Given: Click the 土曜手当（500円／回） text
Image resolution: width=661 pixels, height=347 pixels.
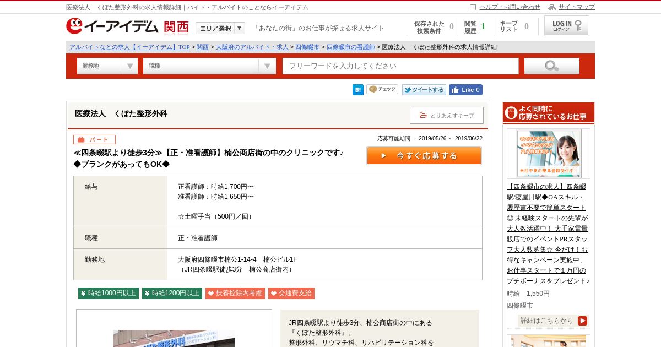Looking at the screenshot, I should click(x=216, y=216).
